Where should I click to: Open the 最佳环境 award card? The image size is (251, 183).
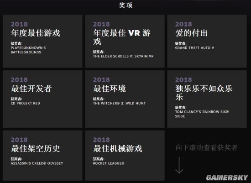[125, 99]
